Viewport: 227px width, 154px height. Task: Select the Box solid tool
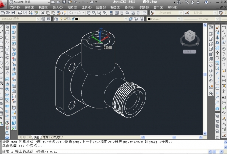pyautogui.click(x=7, y=32)
